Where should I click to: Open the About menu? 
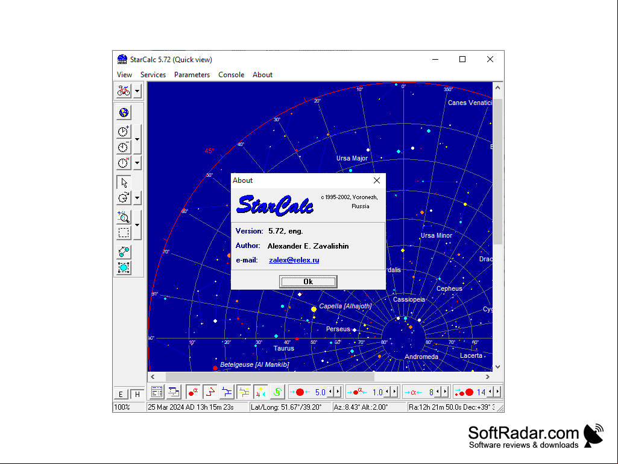coord(262,75)
